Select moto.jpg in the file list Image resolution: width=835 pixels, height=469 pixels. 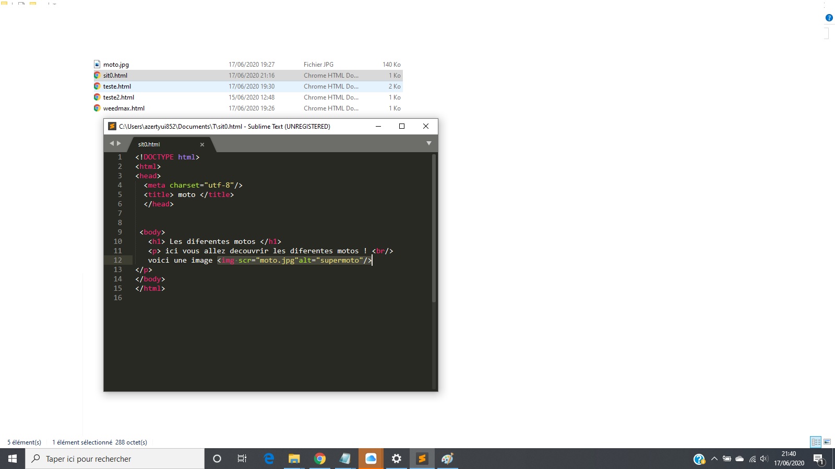[x=116, y=65]
